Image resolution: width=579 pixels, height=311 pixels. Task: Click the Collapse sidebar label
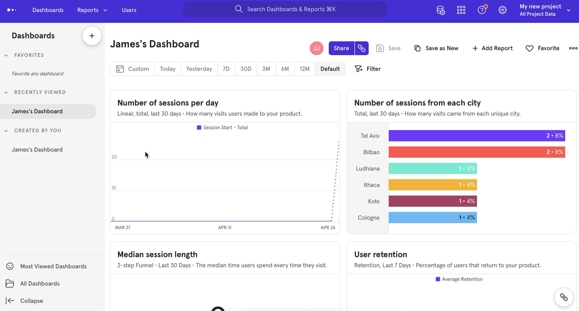pyautogui.click(x=32, y=301)
